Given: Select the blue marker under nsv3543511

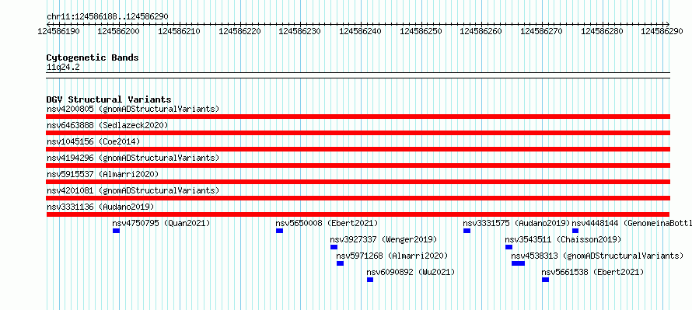Looking at the screenshot, I should pyautogui.click(x=509, y=247).
